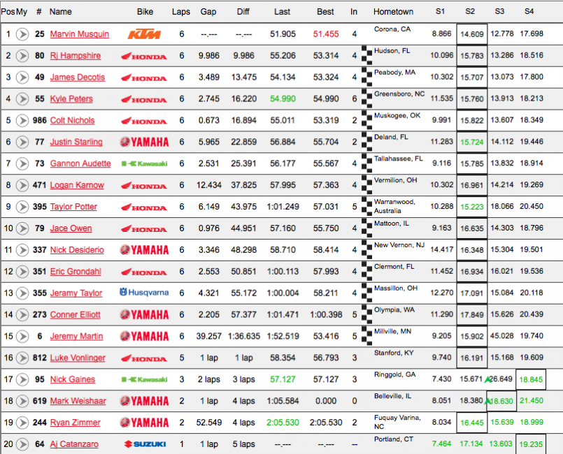563x454 pixels.
Task: Click the Kawasaki logo for Nick Gaines
Action: (x=143, y=379)
